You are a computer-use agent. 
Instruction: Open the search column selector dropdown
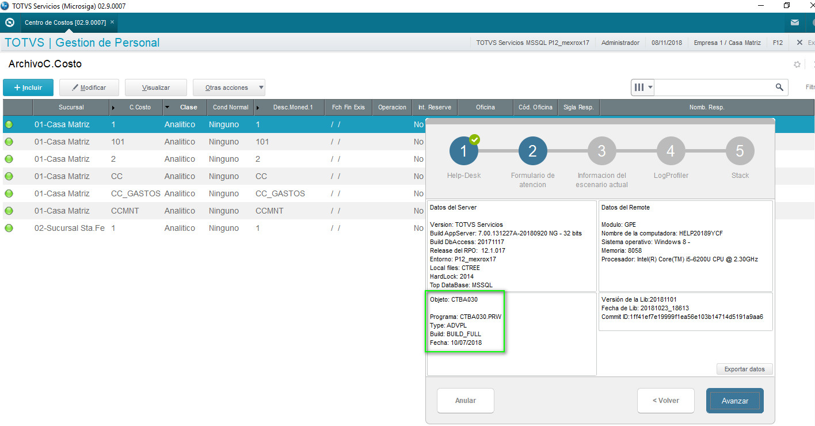(643, 88)
